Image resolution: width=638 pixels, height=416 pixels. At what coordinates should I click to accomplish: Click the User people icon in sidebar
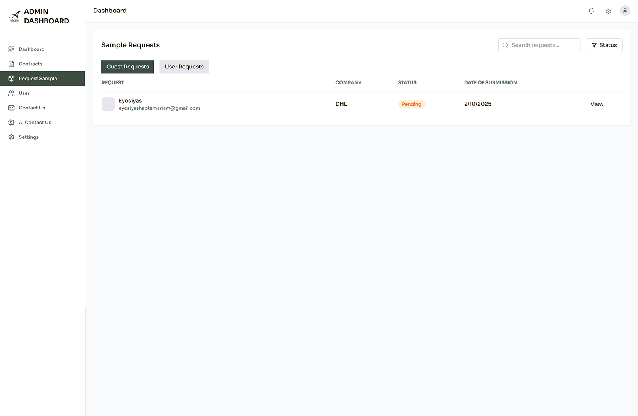11,93
